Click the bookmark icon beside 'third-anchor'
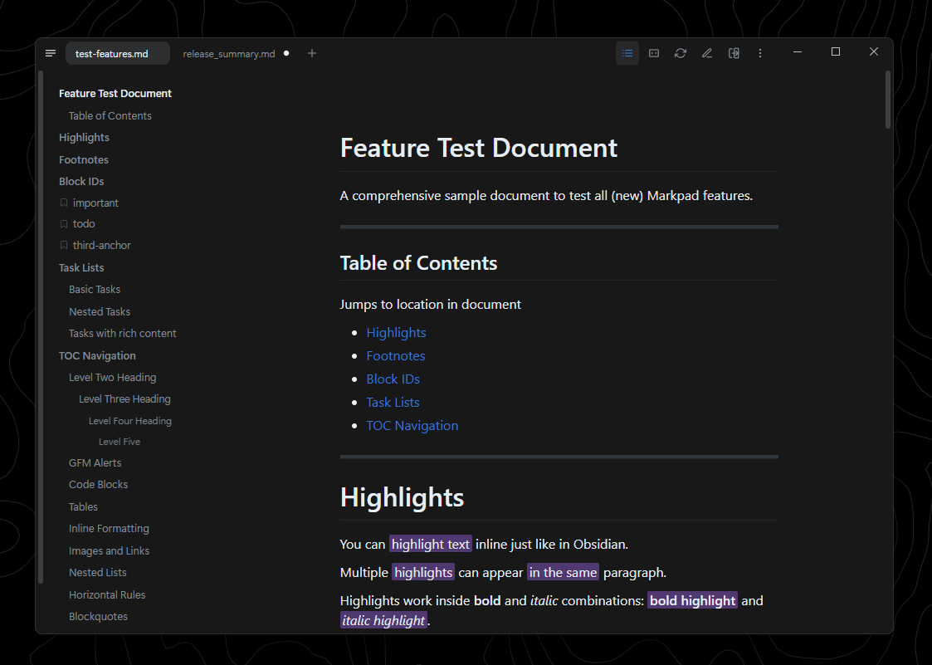932x665 pixels. click(x=64, y=245)
